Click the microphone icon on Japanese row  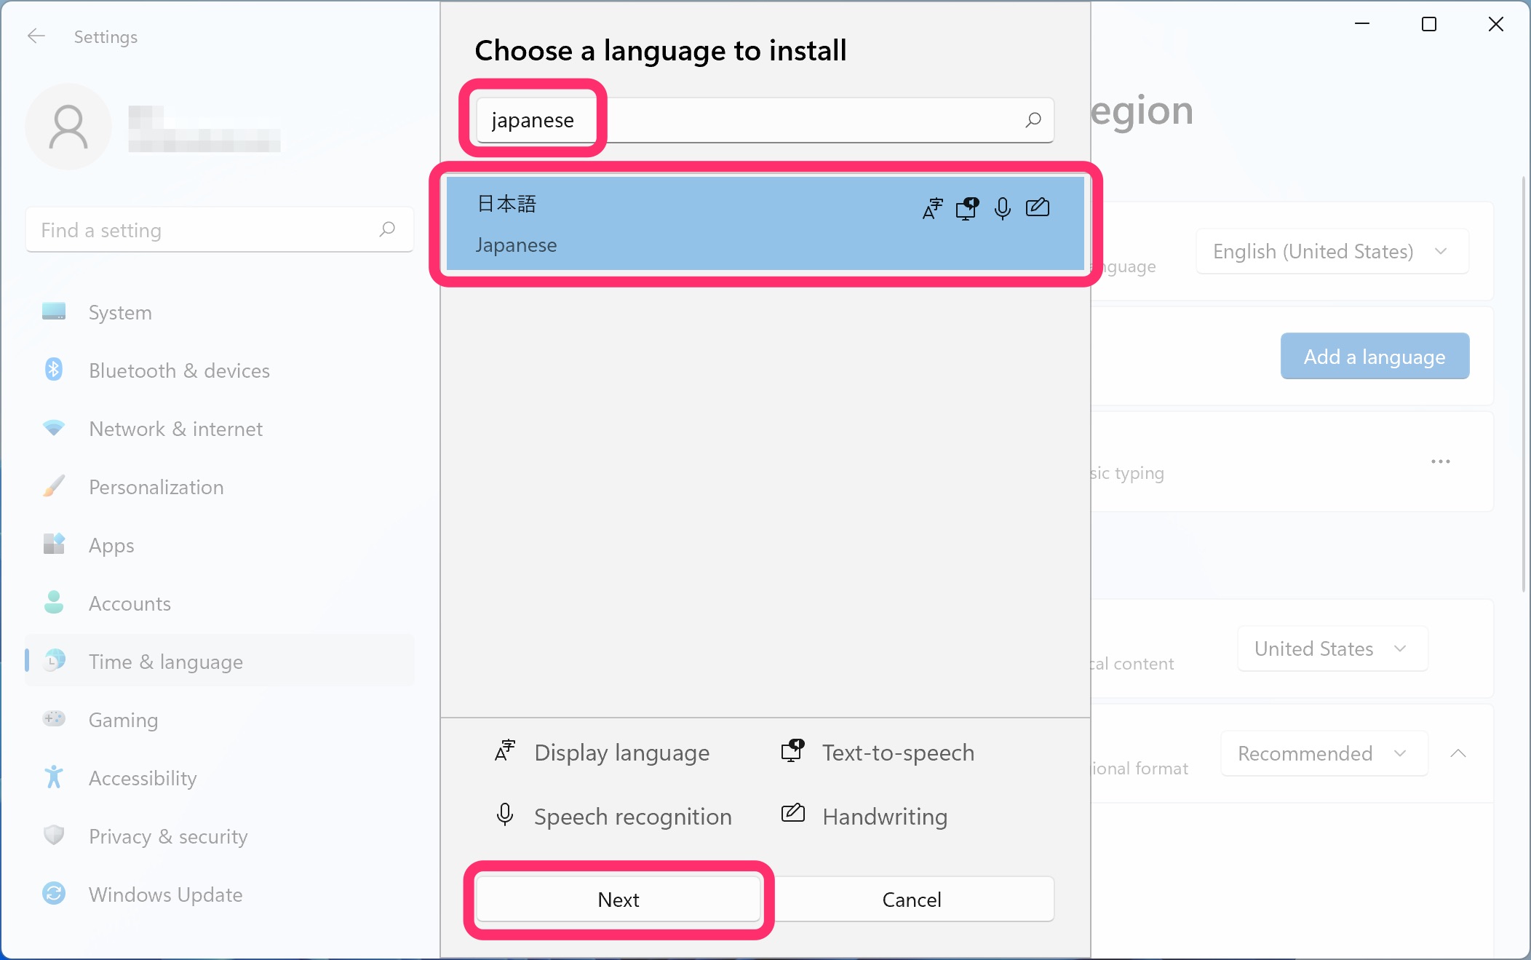tap(1002, 209)
